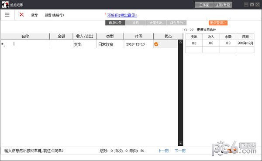The image size is (262, 161).
Task: Go to 上一页 previous page link
Action: pyautogui.click(x=164, y=151)
